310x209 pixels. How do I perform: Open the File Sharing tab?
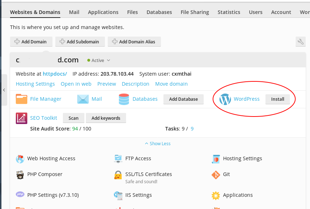tap(195, 12)
